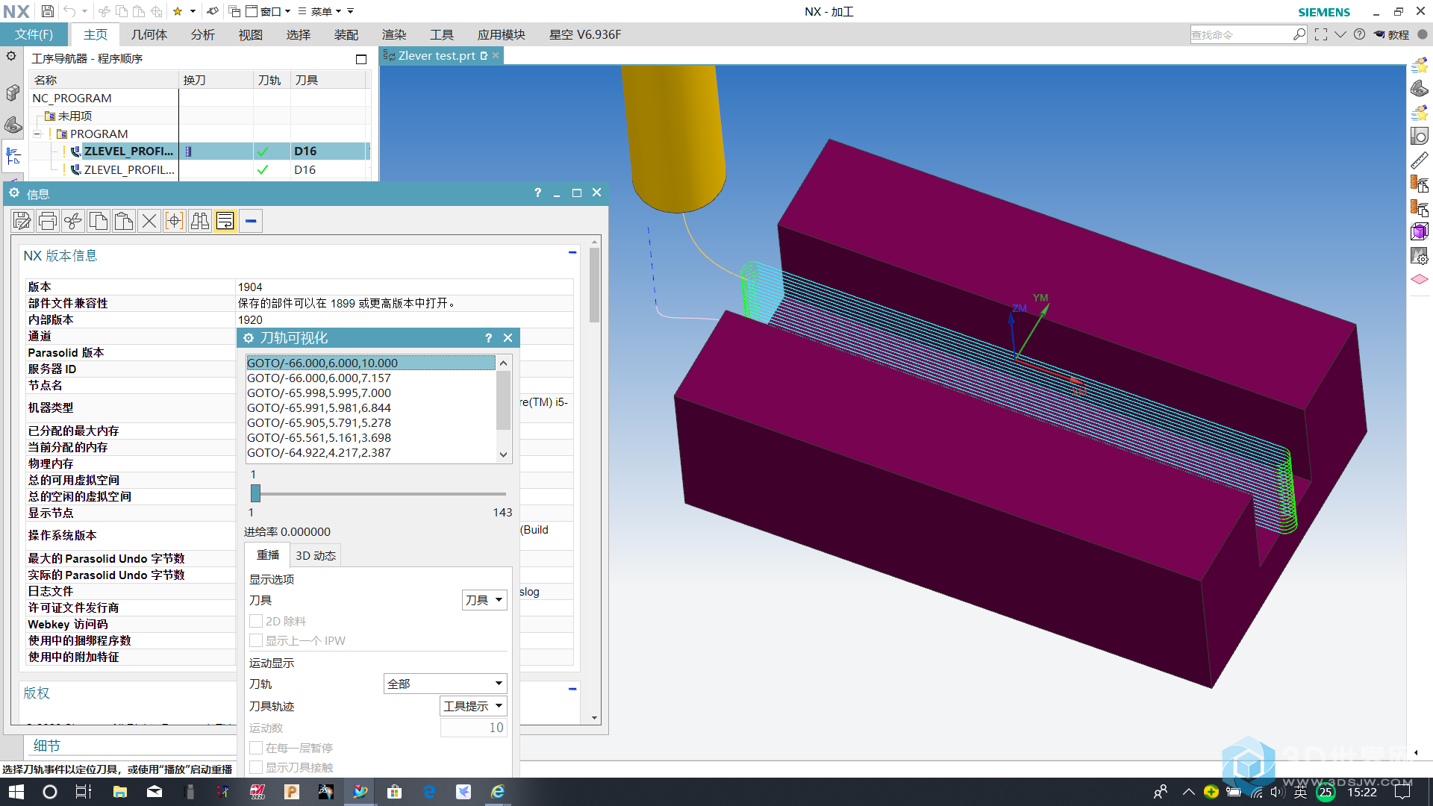
Task: Open the 窗口 dropdown in top toolbar
Action: [x=269, y=11]
